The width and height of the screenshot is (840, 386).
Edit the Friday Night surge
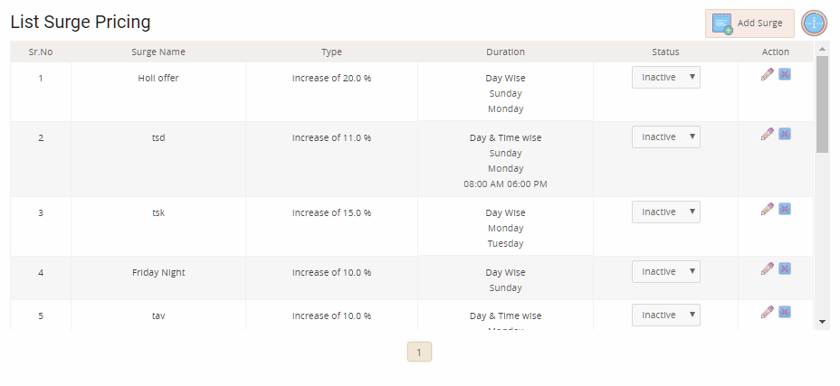[x=768, y=268]
